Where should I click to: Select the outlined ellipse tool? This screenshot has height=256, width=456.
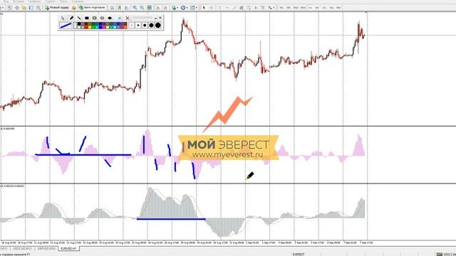tap(102, 18)
